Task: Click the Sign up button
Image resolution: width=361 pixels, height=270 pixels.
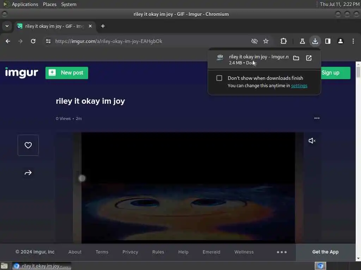Action: click(x=336, y=73)
